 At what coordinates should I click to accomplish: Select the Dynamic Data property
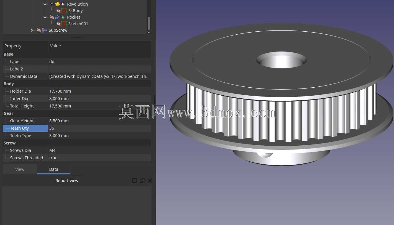pyautogui.click(x=23, y=76)
